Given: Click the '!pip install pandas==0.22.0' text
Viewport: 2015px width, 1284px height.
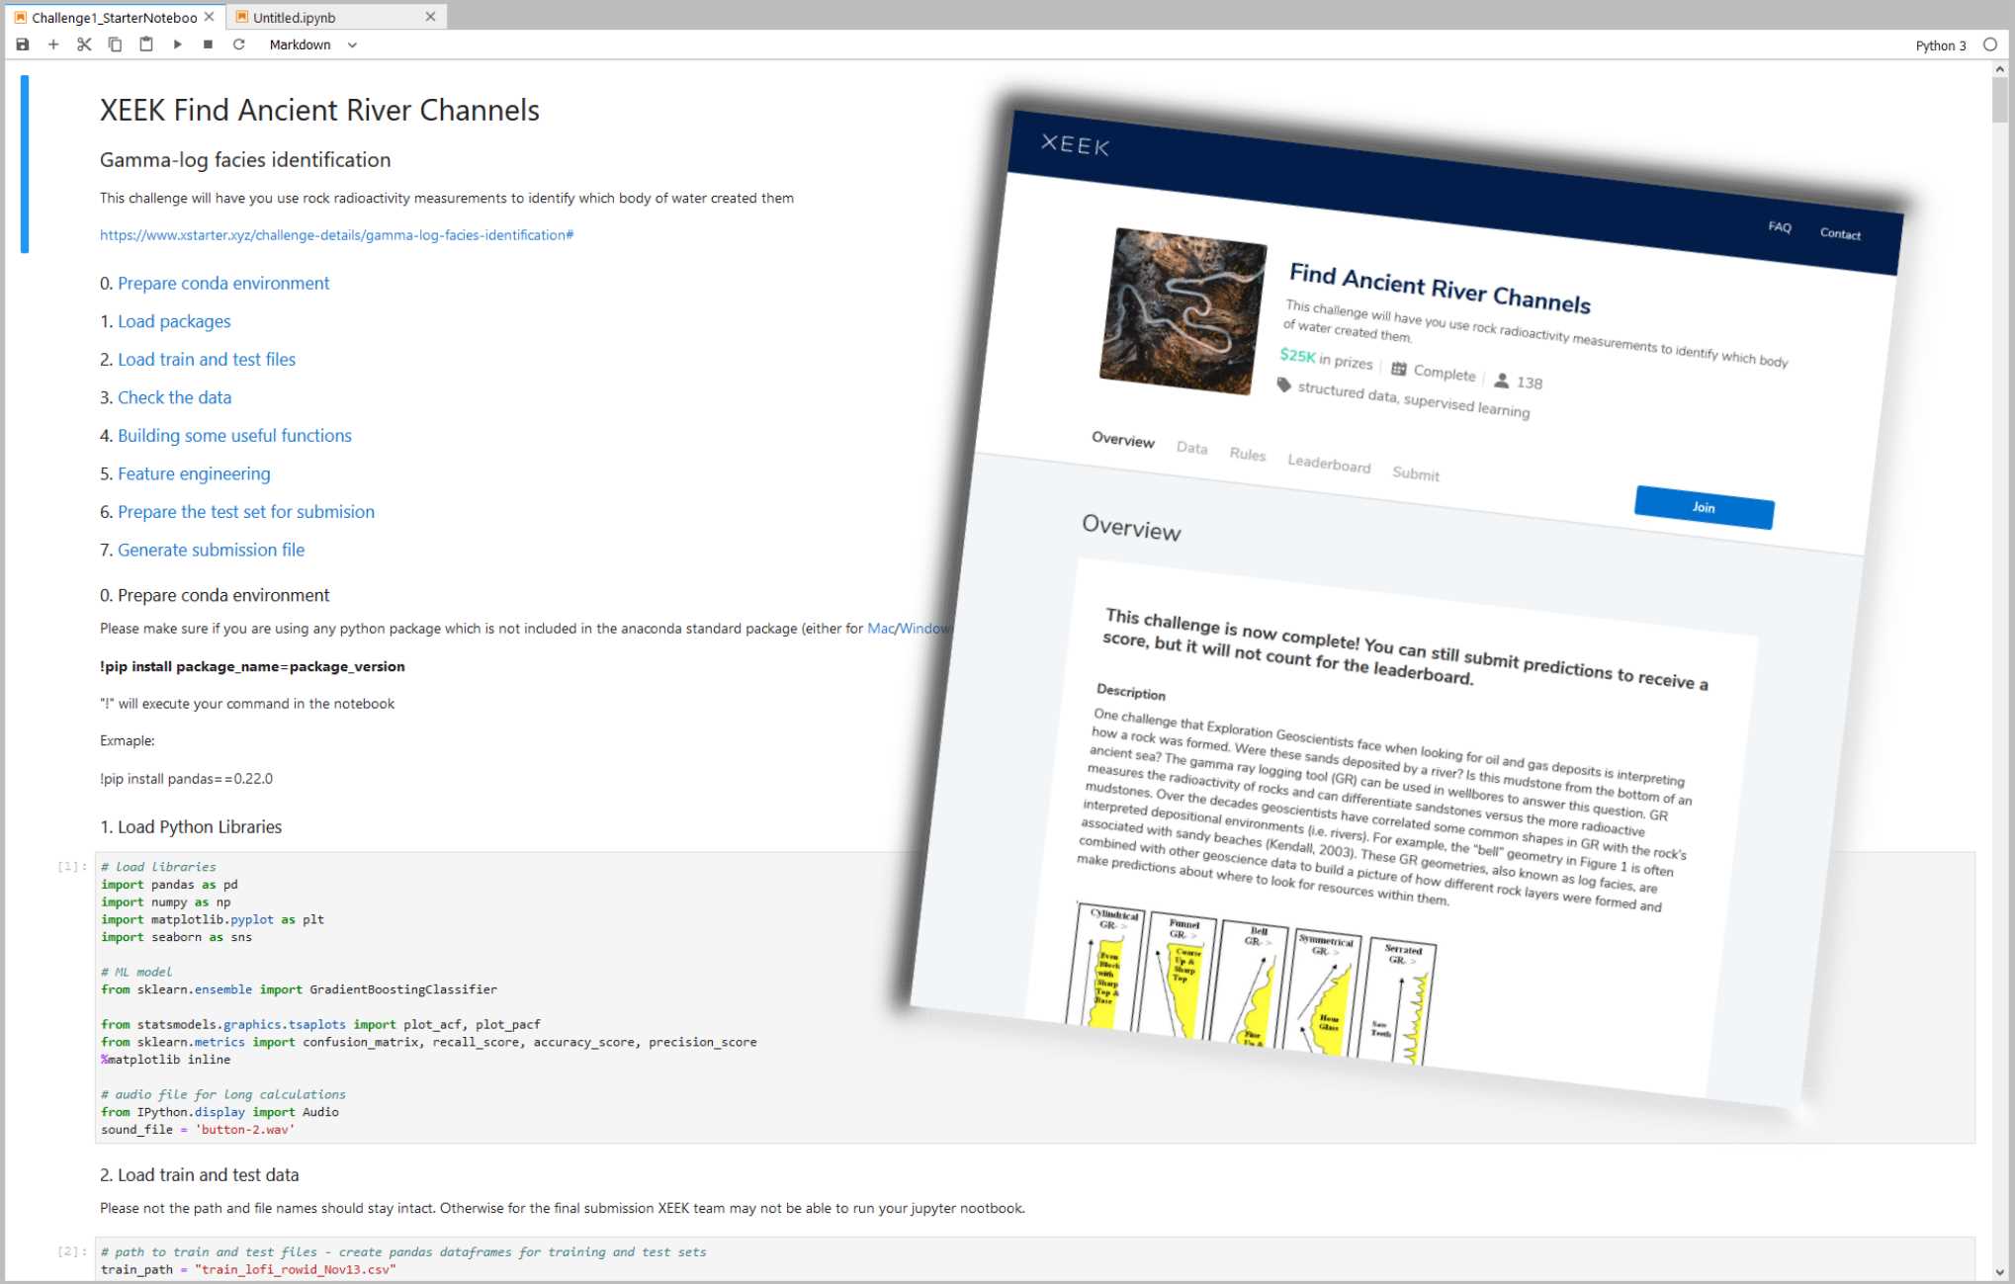Looking at the screenshot, I should pyautogui.click(x=186, y=779).
